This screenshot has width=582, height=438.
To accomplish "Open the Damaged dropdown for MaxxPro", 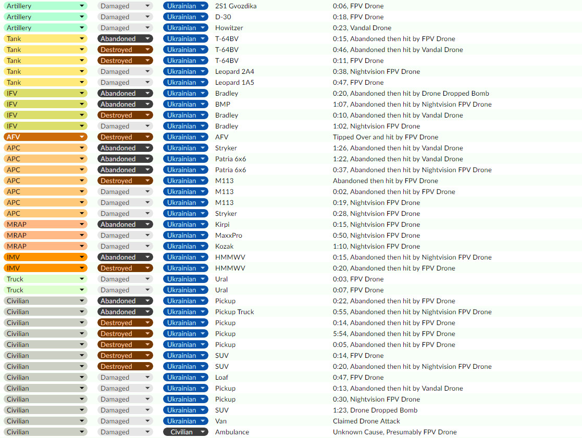I will (x=125, y=236).
